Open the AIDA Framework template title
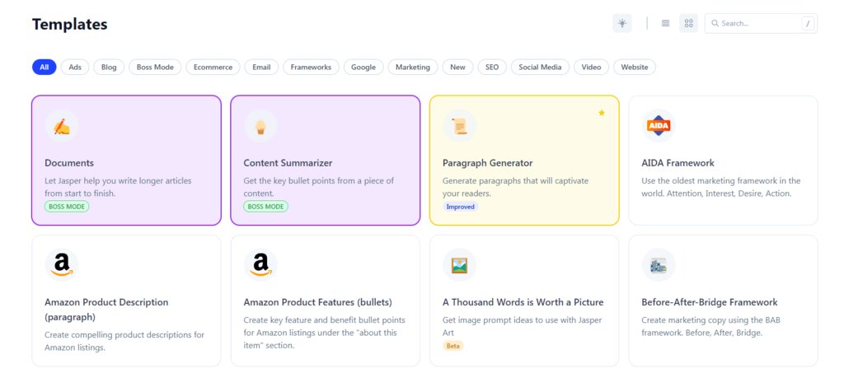Screen dimensions: 844x373 coord(678,163)
